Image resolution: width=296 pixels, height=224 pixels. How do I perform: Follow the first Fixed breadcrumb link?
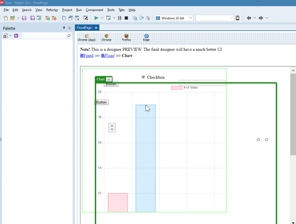point(87,56)
